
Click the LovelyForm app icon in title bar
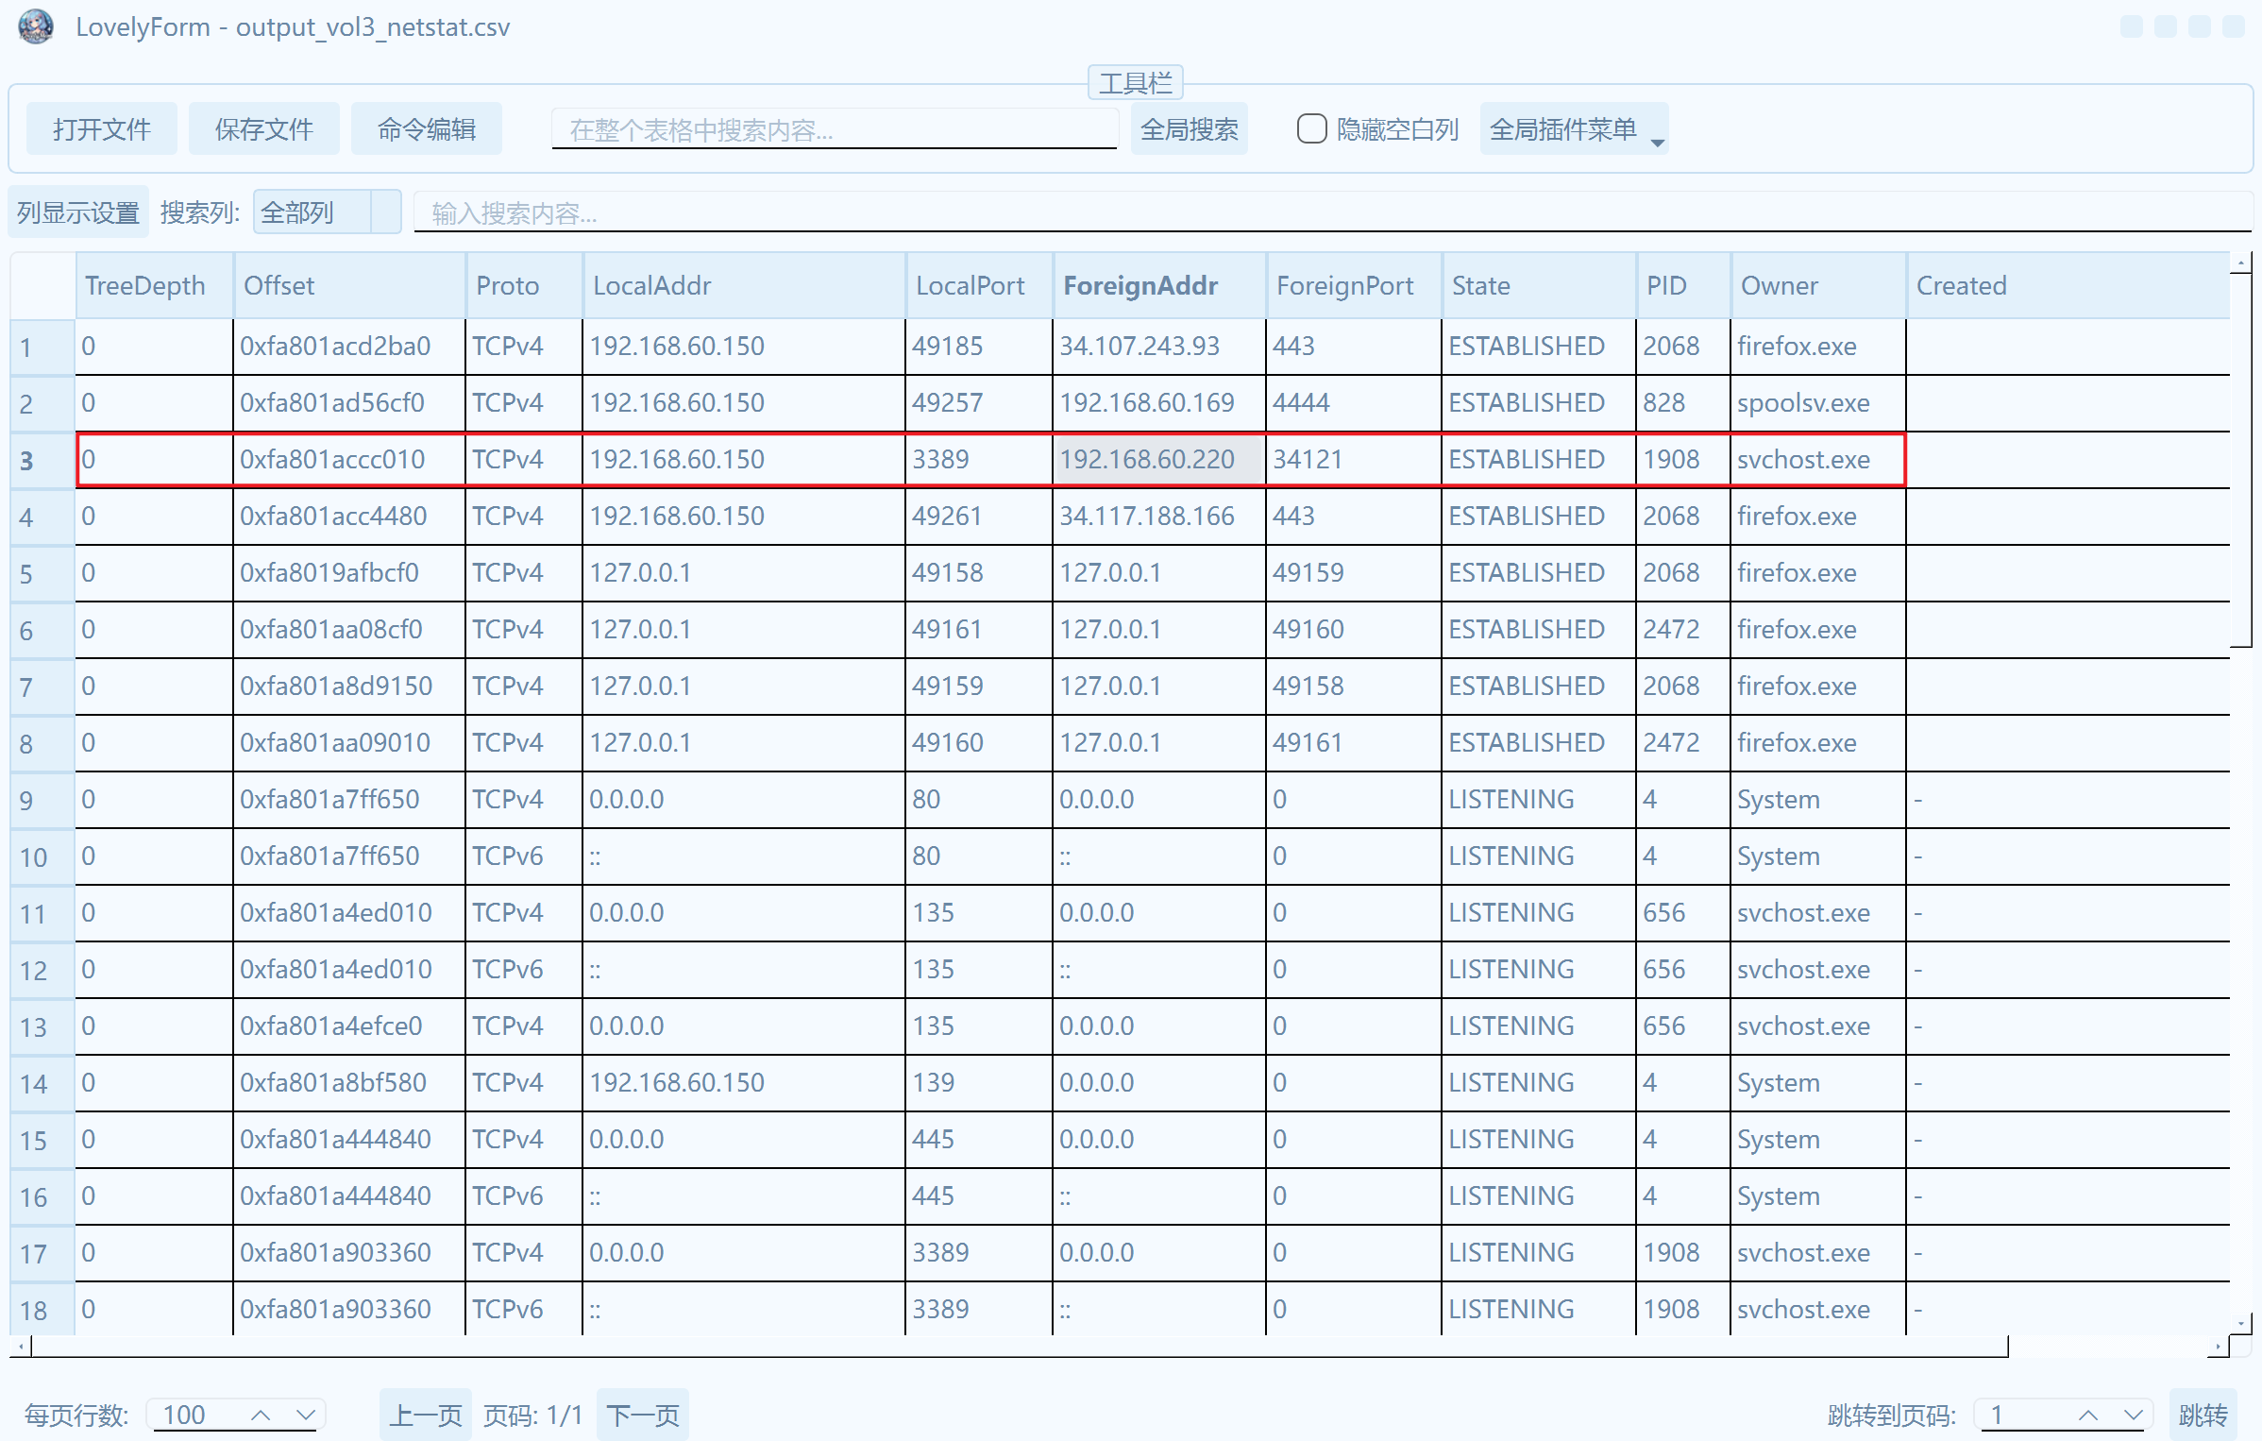36,26
